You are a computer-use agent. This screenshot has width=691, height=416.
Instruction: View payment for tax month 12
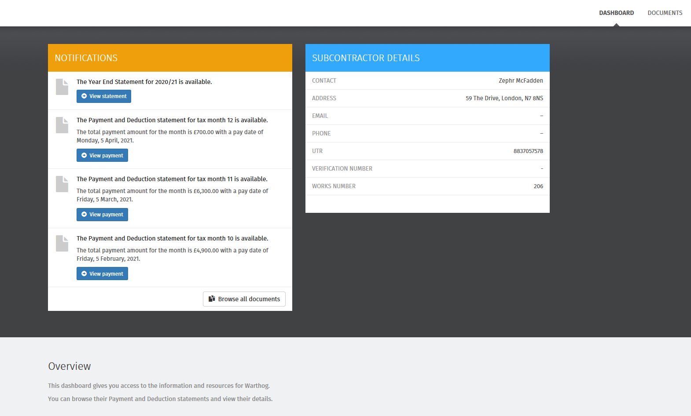102,155
